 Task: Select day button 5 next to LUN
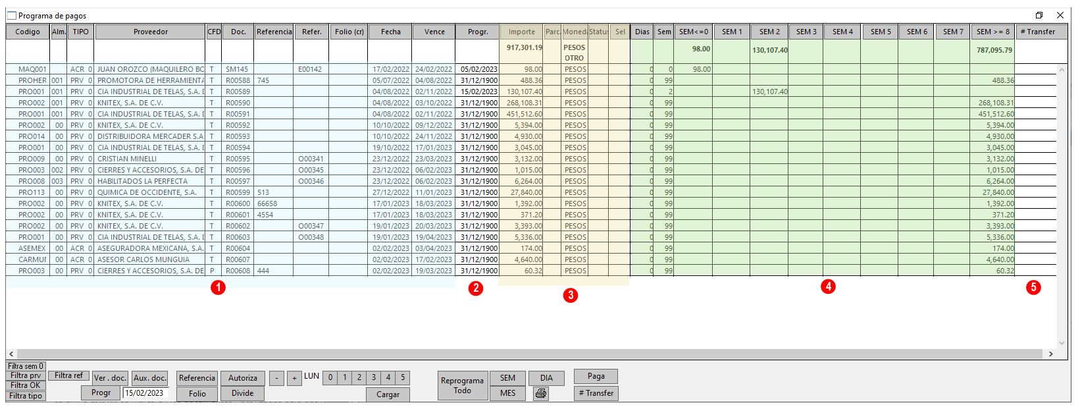[x=402, y=377]
